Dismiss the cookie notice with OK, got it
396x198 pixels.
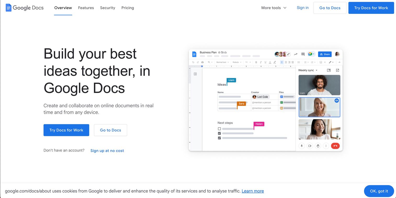379,191
